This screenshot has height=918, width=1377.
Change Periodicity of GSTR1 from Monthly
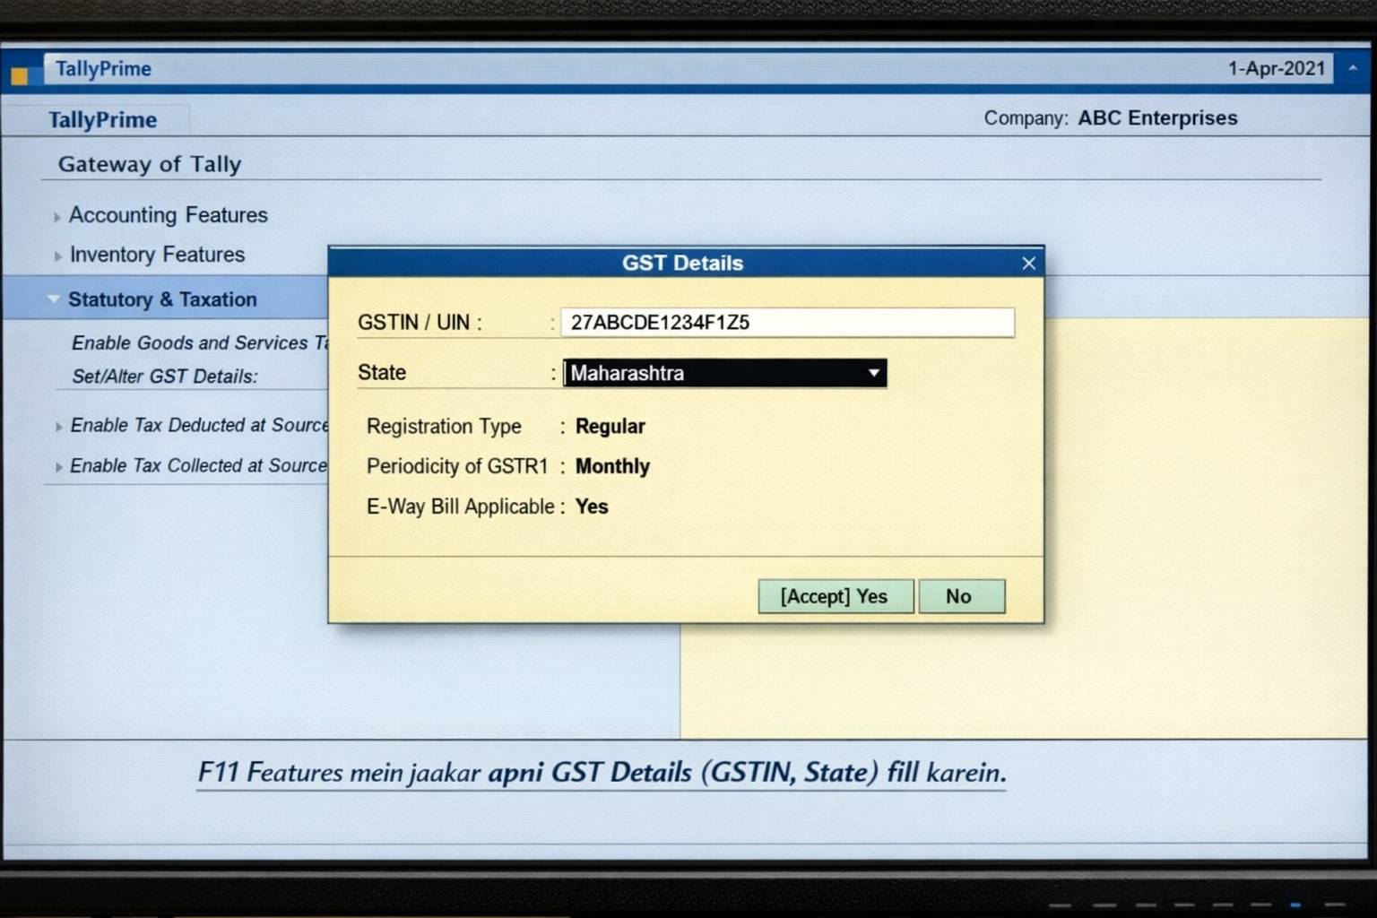(612, 466)
